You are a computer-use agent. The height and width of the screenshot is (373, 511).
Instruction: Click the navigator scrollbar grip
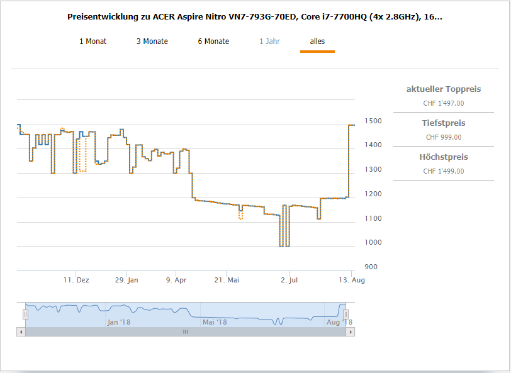tap(186, 331)
